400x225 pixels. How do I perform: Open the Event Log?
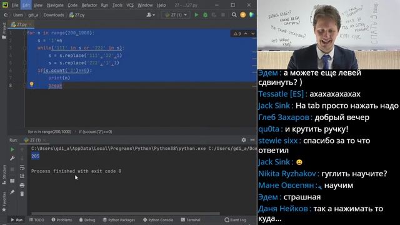pos(236,220)
